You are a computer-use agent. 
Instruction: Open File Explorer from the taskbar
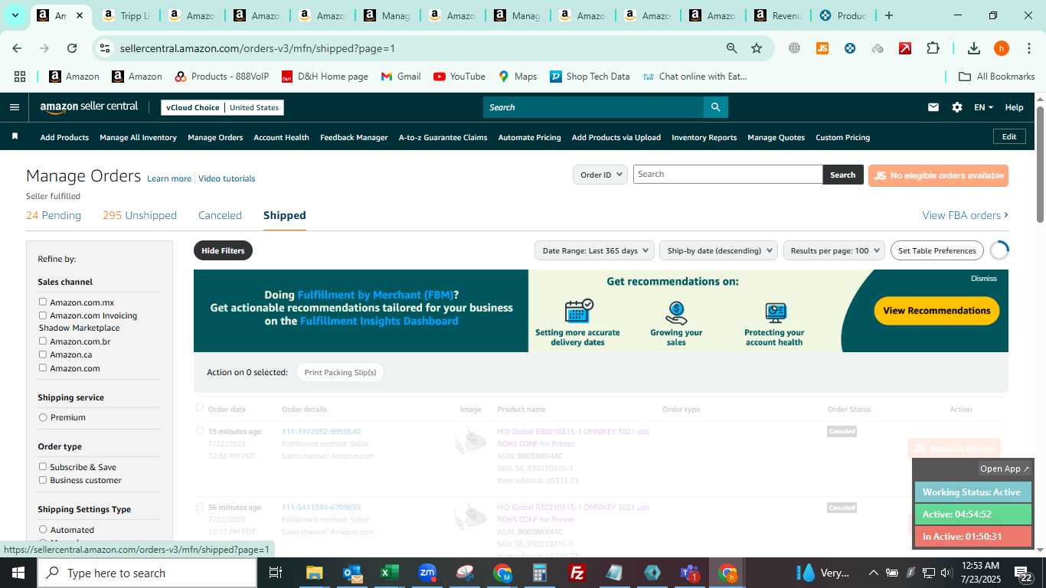[315, 573]
